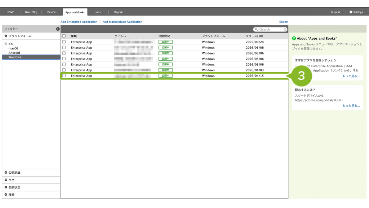The height and width of the screenshot is (208, 369).
Task: Click the 公開中 badge in the 2026/04/15 row
Action: tap(165, 76)
